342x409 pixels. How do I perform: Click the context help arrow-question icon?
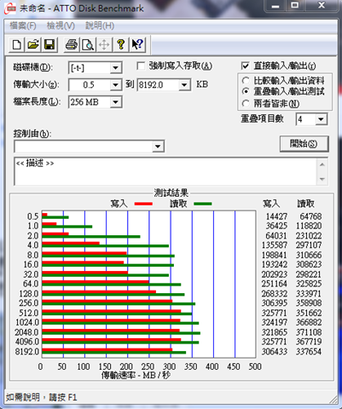tap(137, 44)
